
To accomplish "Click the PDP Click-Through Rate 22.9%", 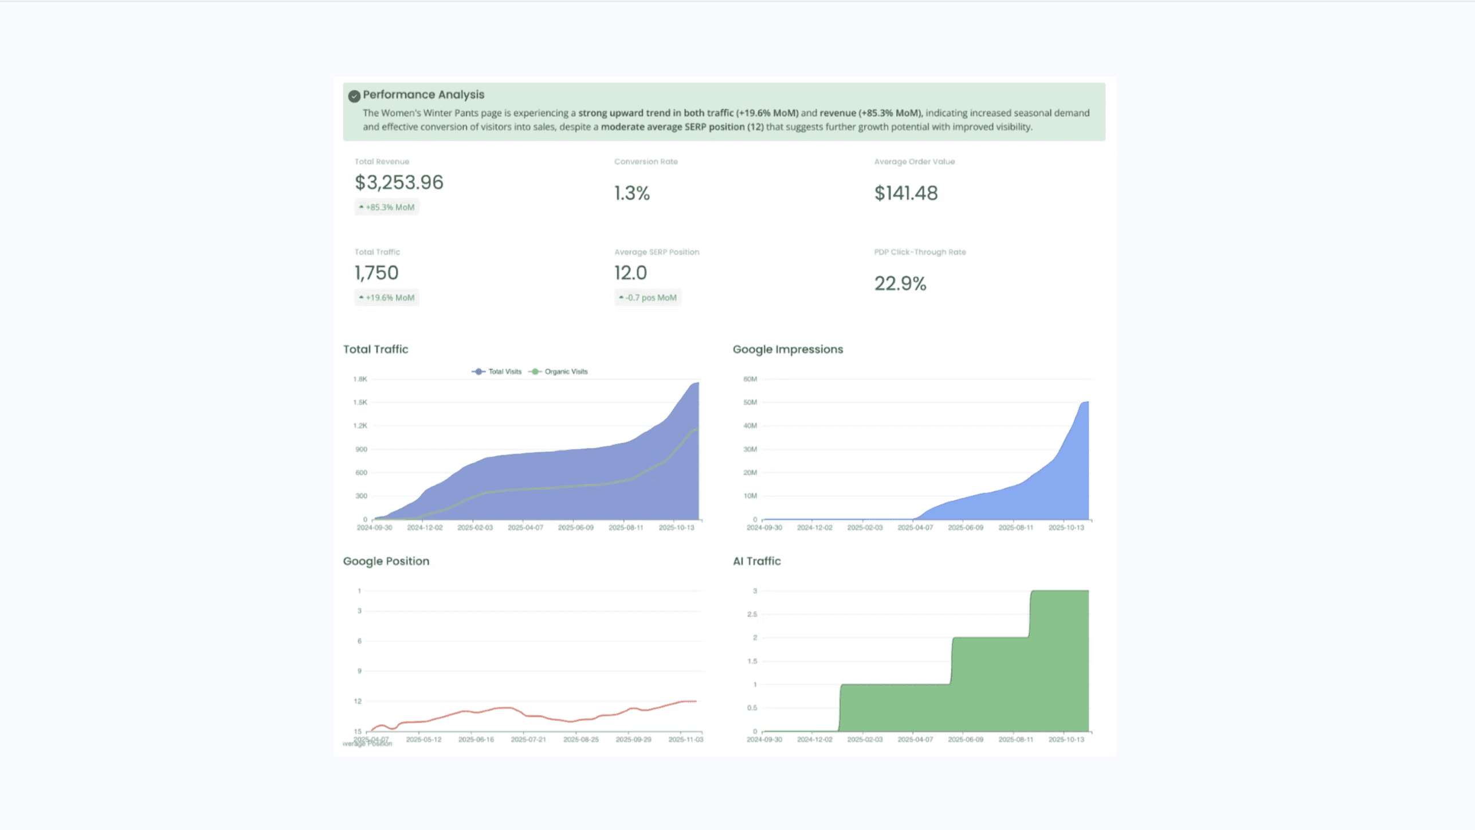I will [x=900, y=283].
